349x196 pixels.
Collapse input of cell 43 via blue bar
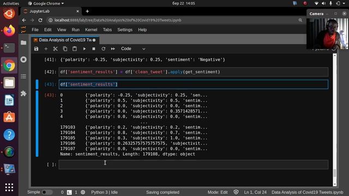point(37,84)
